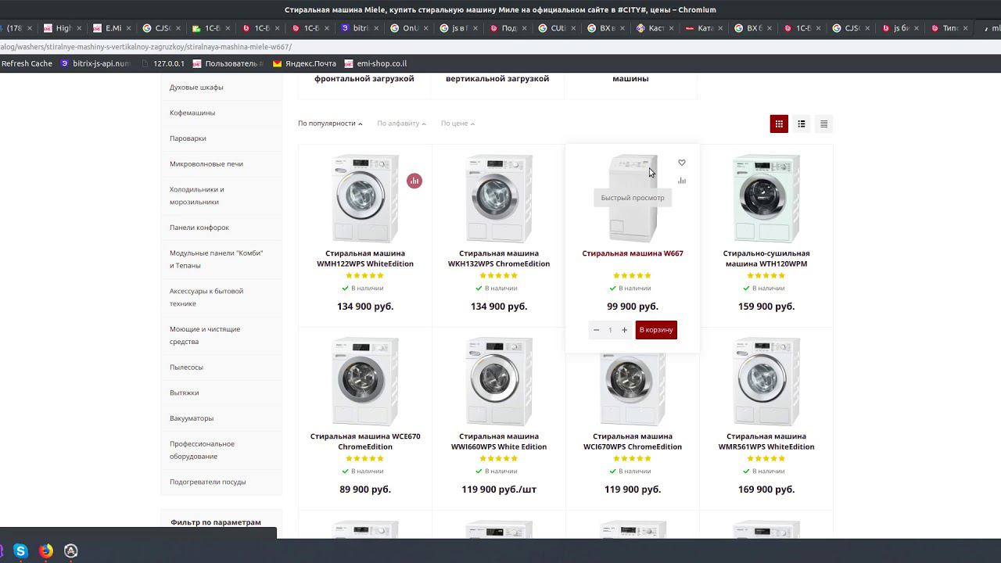This screenshot has height=563, width=1001.
Task: Add W667 washer to the wishlist via the heart icon
Action: coord(682,163)
